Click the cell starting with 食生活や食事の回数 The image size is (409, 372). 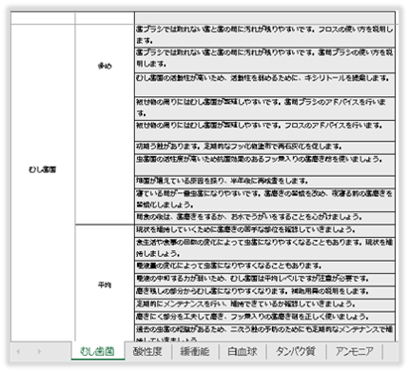(264, 249)
